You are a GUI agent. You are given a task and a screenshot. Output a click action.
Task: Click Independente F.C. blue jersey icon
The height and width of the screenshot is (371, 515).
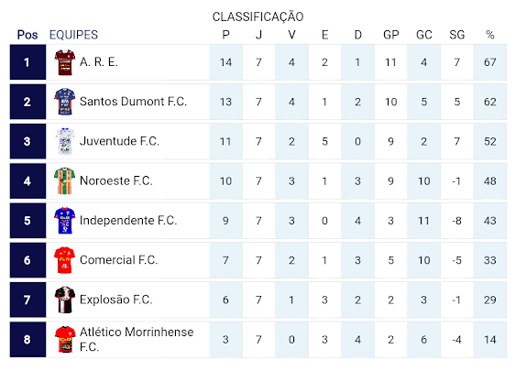tap(65, 221)
